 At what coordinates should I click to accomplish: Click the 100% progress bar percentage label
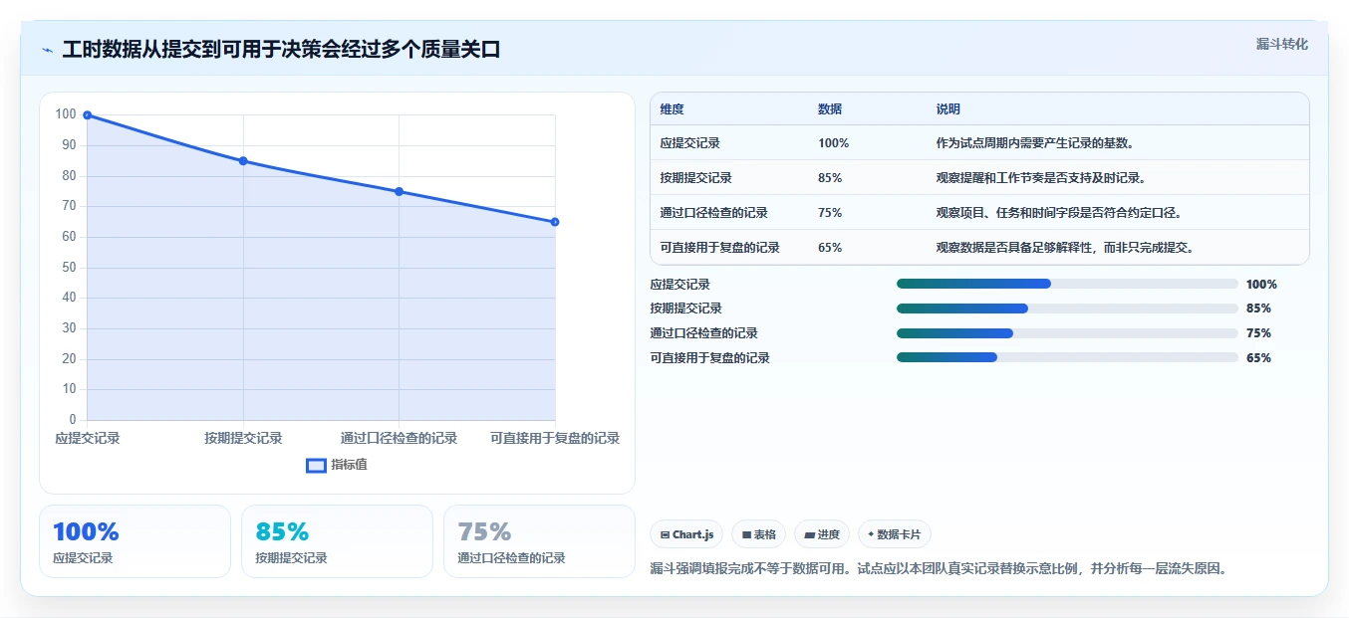pyautogui.click(x=1261, y=285)
